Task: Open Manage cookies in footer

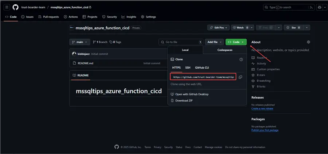Action: click(213, 147)
